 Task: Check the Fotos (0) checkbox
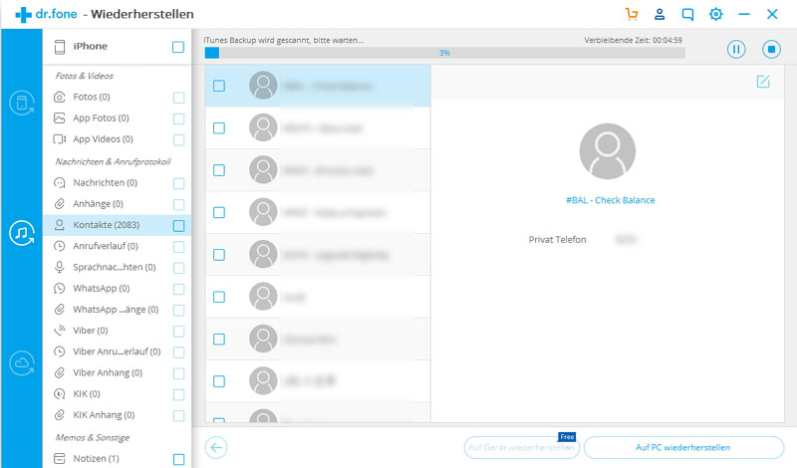[178, 97]
